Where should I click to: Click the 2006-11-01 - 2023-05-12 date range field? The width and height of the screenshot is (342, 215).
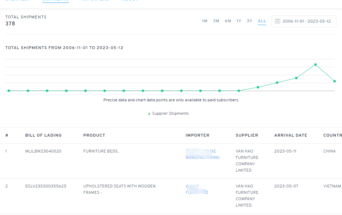coord(304,21)
